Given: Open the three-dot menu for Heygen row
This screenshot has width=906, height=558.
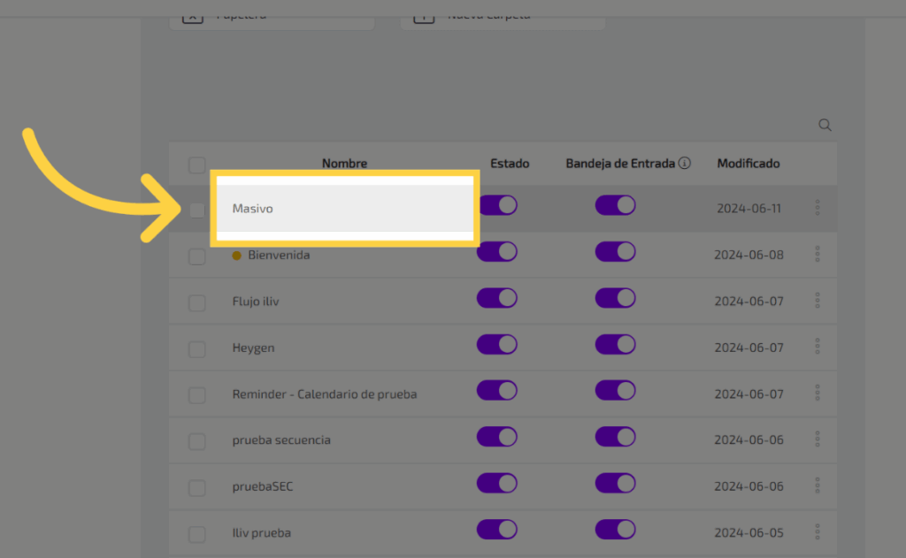Looking at the screenshot, I should point(817,347).
